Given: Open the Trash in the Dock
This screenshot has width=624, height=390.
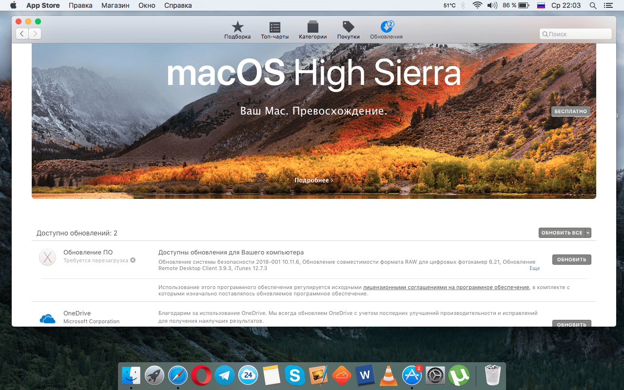Looking at the screenshot, I should tap(493, 375).
